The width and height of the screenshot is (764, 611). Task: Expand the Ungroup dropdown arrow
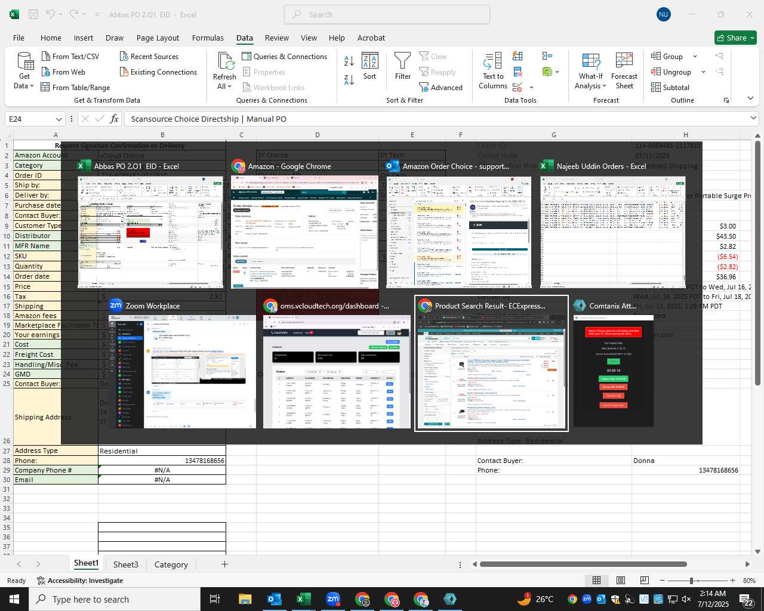[x=703, y=72]
